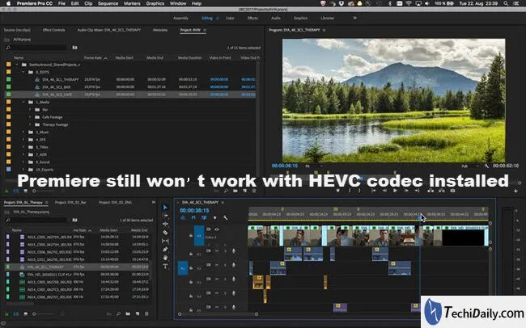
Task: Open Program Monitor button editor plus
Action: tap(515, 191)
